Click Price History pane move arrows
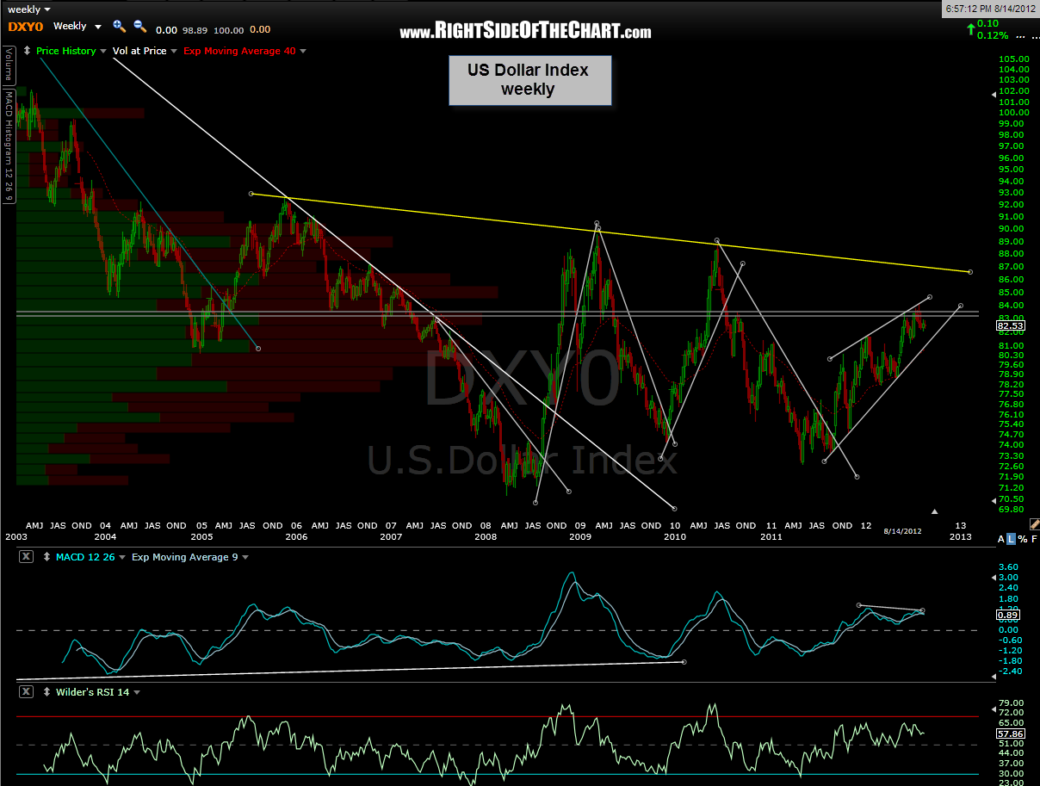The width and height of the screenshot is (1040, 786). (28, 51)
